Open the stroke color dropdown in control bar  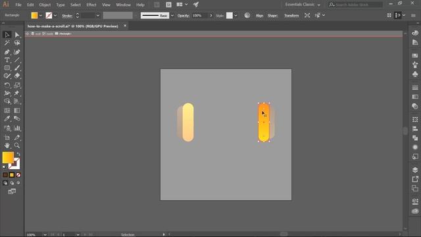55,16
